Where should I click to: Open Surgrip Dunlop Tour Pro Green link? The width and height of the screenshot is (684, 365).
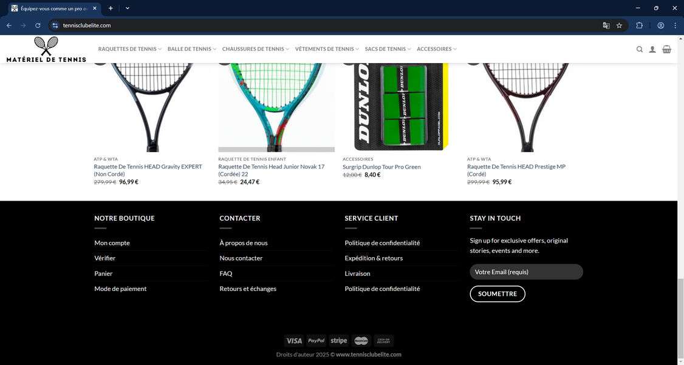(381, 167)
